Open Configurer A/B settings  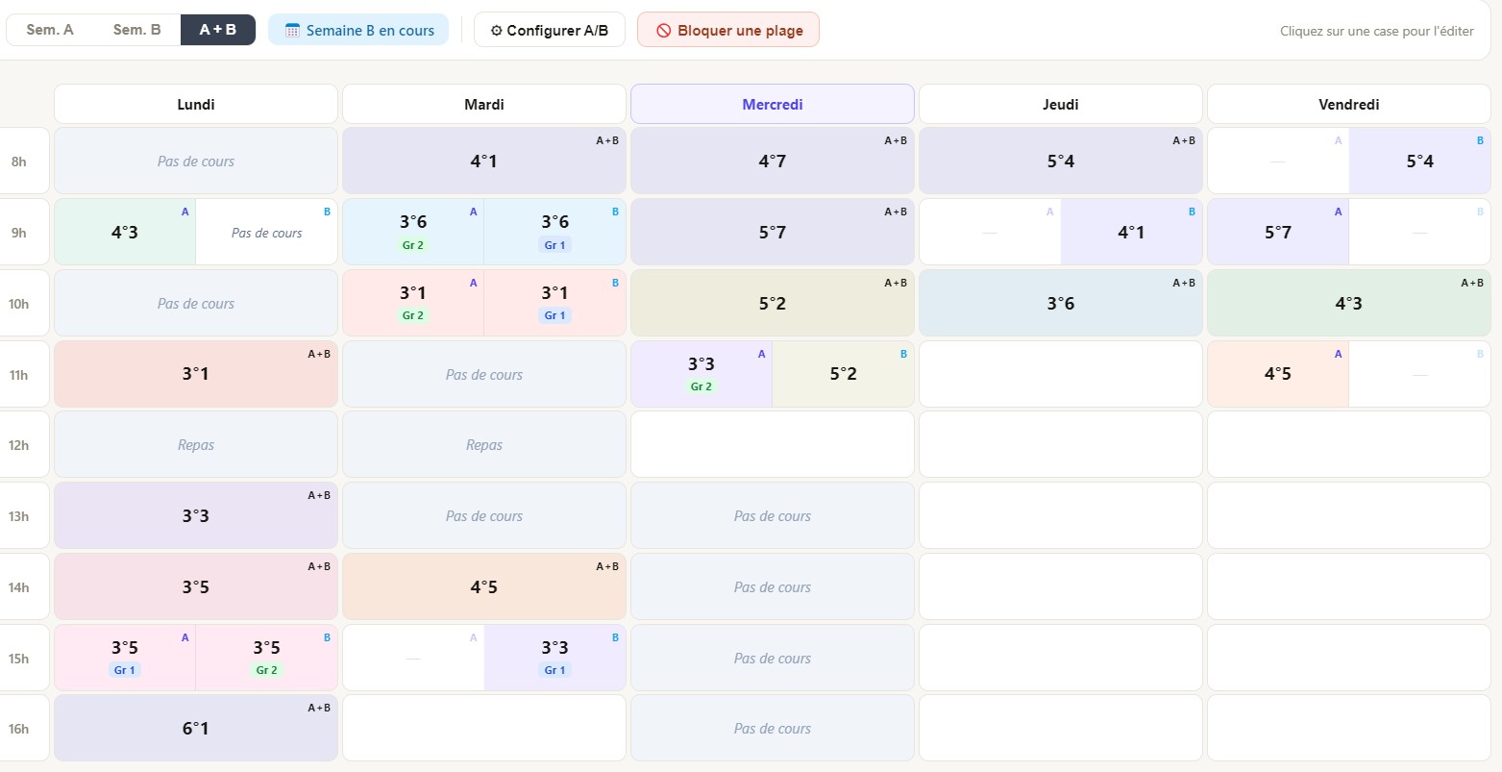click(x=550, y=30)
